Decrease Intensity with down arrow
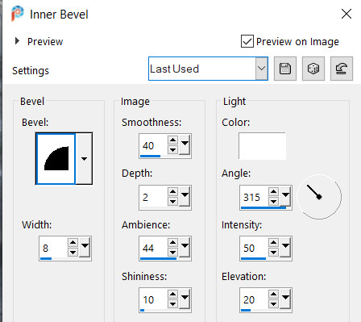Image resolution: width=361 pixels, height=322 pixels. (x=273, y=253)
